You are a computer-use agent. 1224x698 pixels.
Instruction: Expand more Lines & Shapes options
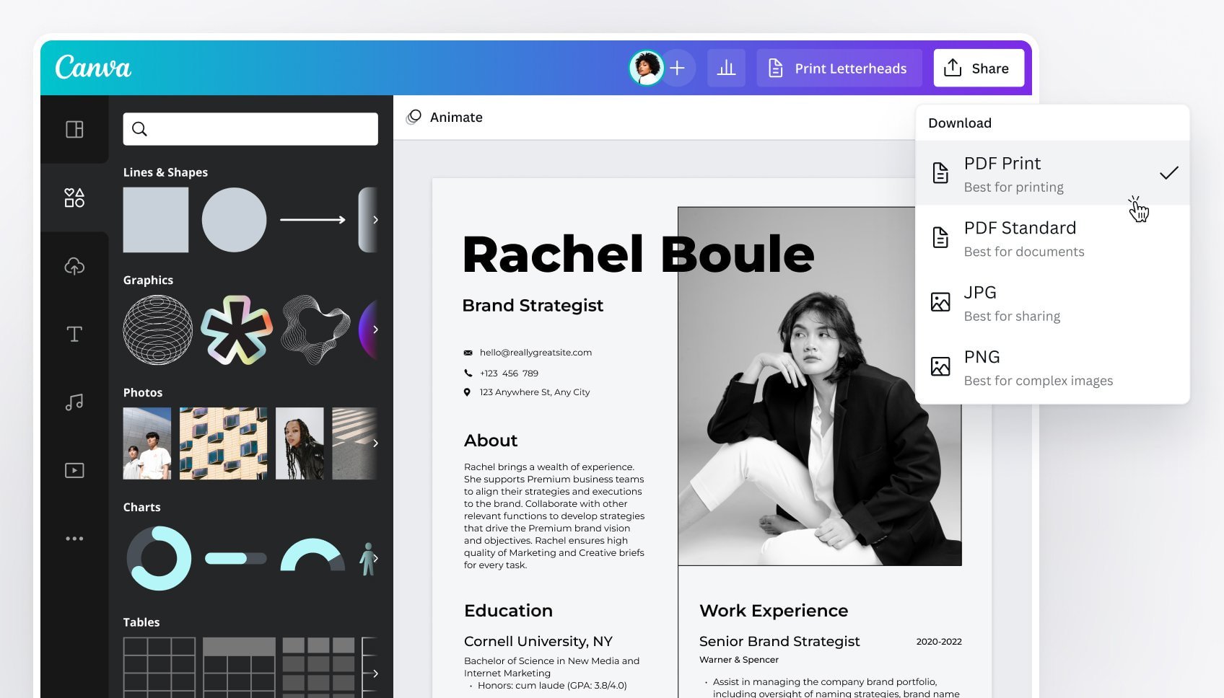(375, 220)
